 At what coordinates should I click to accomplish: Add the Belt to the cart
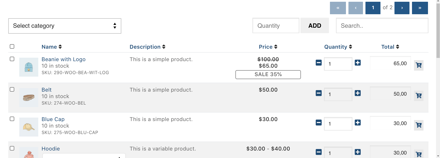point(418,96)
